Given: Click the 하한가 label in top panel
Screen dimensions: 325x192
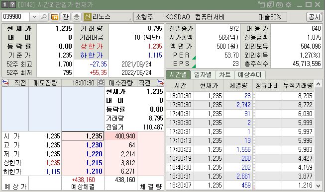Looking at the screenshot, I should tap(92, 55).
